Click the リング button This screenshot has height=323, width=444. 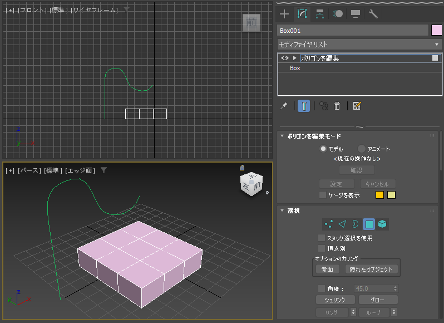coord(332,312)
